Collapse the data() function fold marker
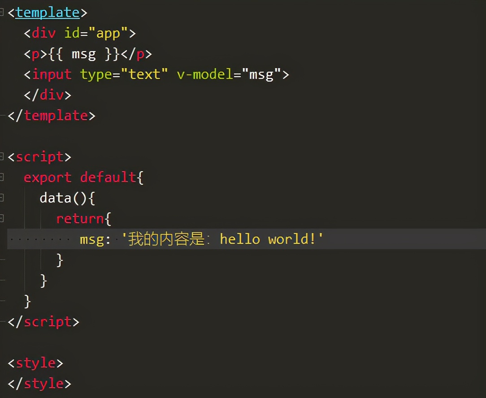Viewport: 486px width, 398px height. coord(1,198)
